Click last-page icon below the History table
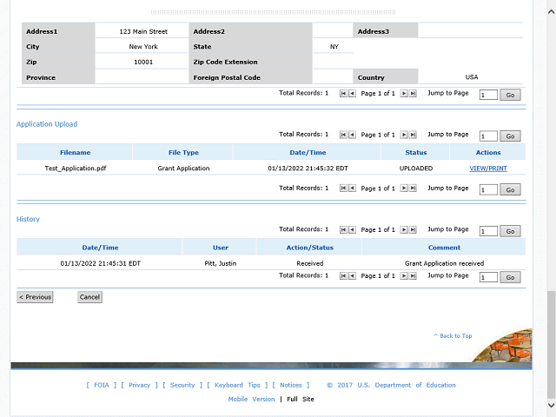 (413, 276)
